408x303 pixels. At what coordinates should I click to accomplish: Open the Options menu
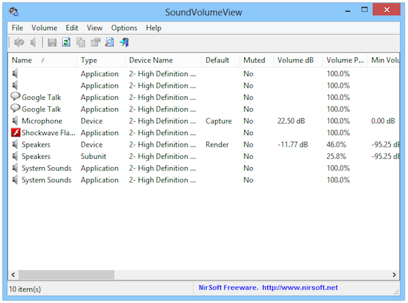pos(124,28)
